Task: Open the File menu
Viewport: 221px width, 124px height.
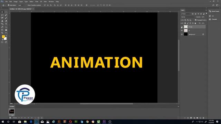Action: (6, 1)
